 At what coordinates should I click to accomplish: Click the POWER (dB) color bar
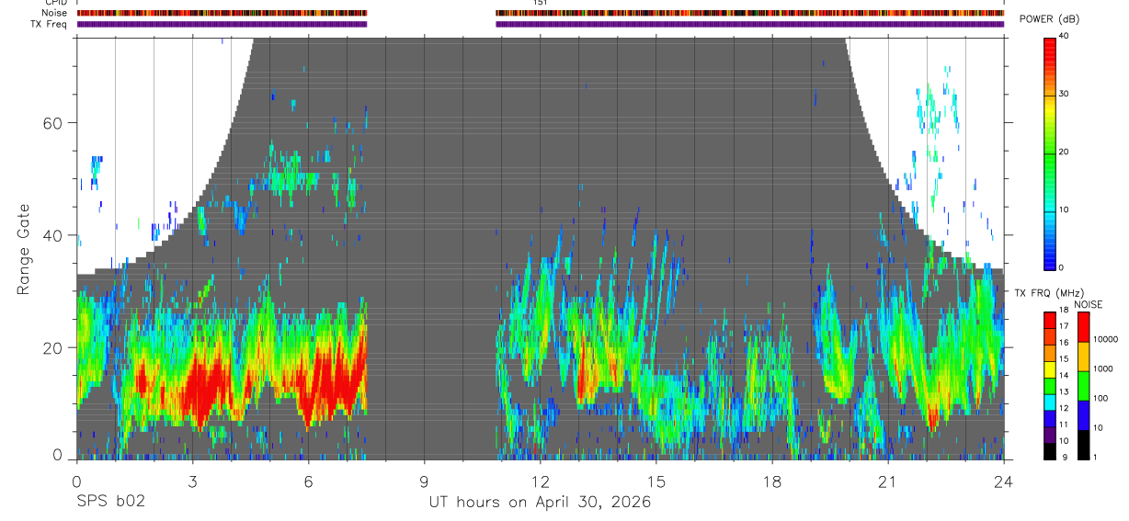[x=1049, y=153]
